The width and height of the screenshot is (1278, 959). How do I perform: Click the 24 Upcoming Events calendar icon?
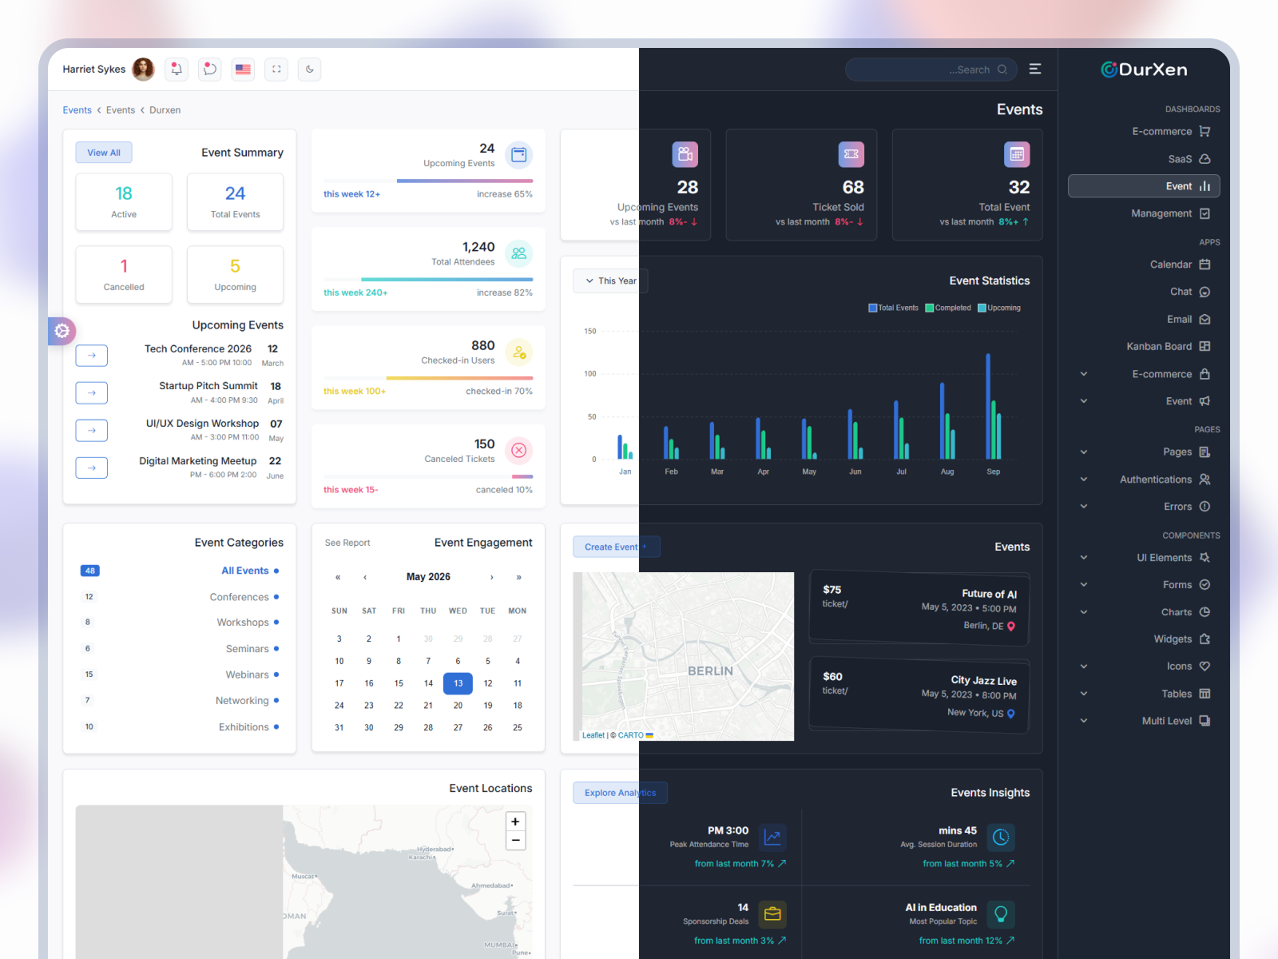519,155
